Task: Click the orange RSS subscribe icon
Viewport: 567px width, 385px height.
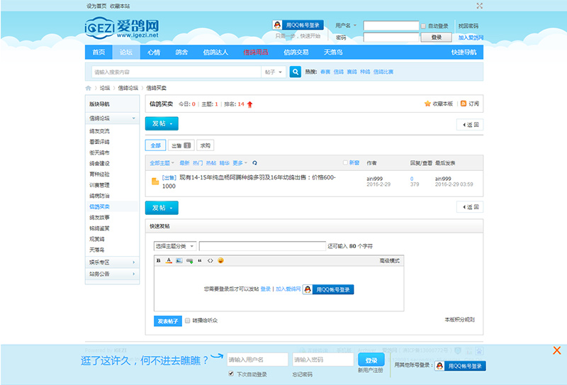Action: coord(464,104)
